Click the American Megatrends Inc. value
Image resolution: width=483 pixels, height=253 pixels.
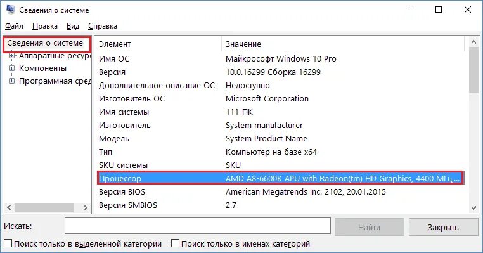[306, 192]
